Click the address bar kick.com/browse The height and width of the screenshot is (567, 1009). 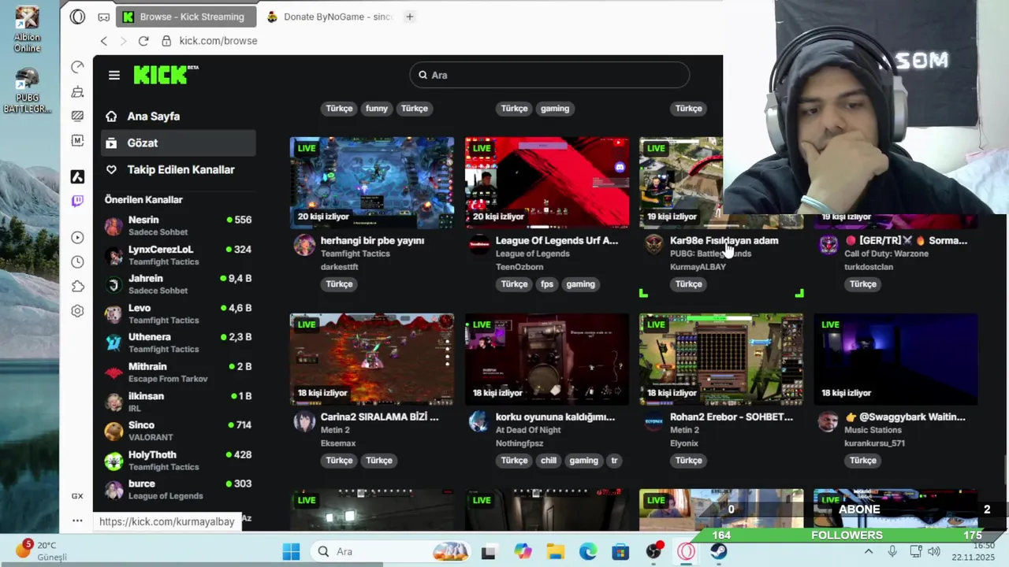click(x=218, y=41)
